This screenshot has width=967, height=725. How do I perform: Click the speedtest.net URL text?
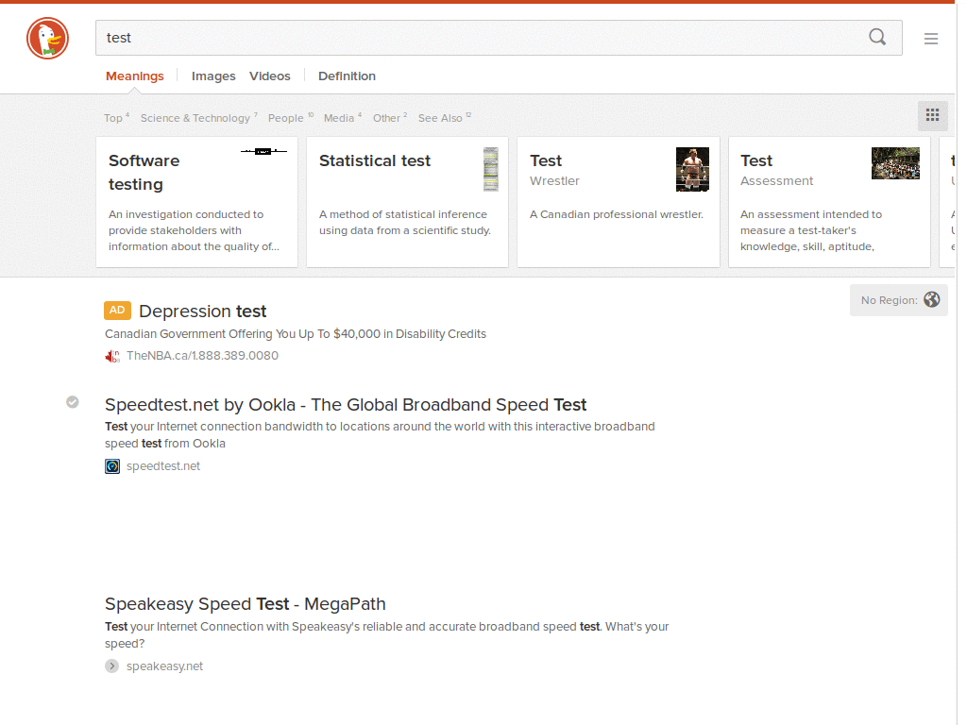162,466
